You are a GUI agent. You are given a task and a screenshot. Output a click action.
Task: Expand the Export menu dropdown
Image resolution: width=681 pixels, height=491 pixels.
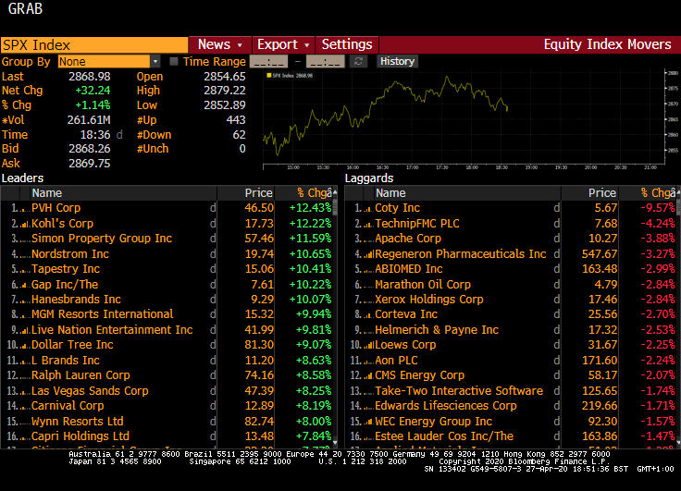pyautogui.click(x=283, y=44)
